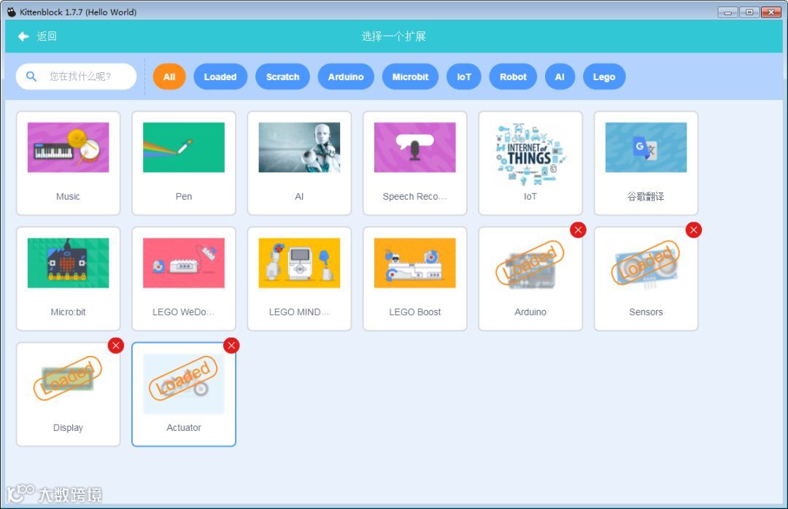Click the loaded Display extension card
Image resolution: width=788 pixels, height=509 pixels.
click(69, 395)
